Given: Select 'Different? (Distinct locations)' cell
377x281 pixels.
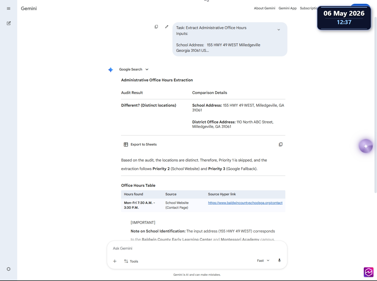Looking at the screenshot, I should [149, 105].
